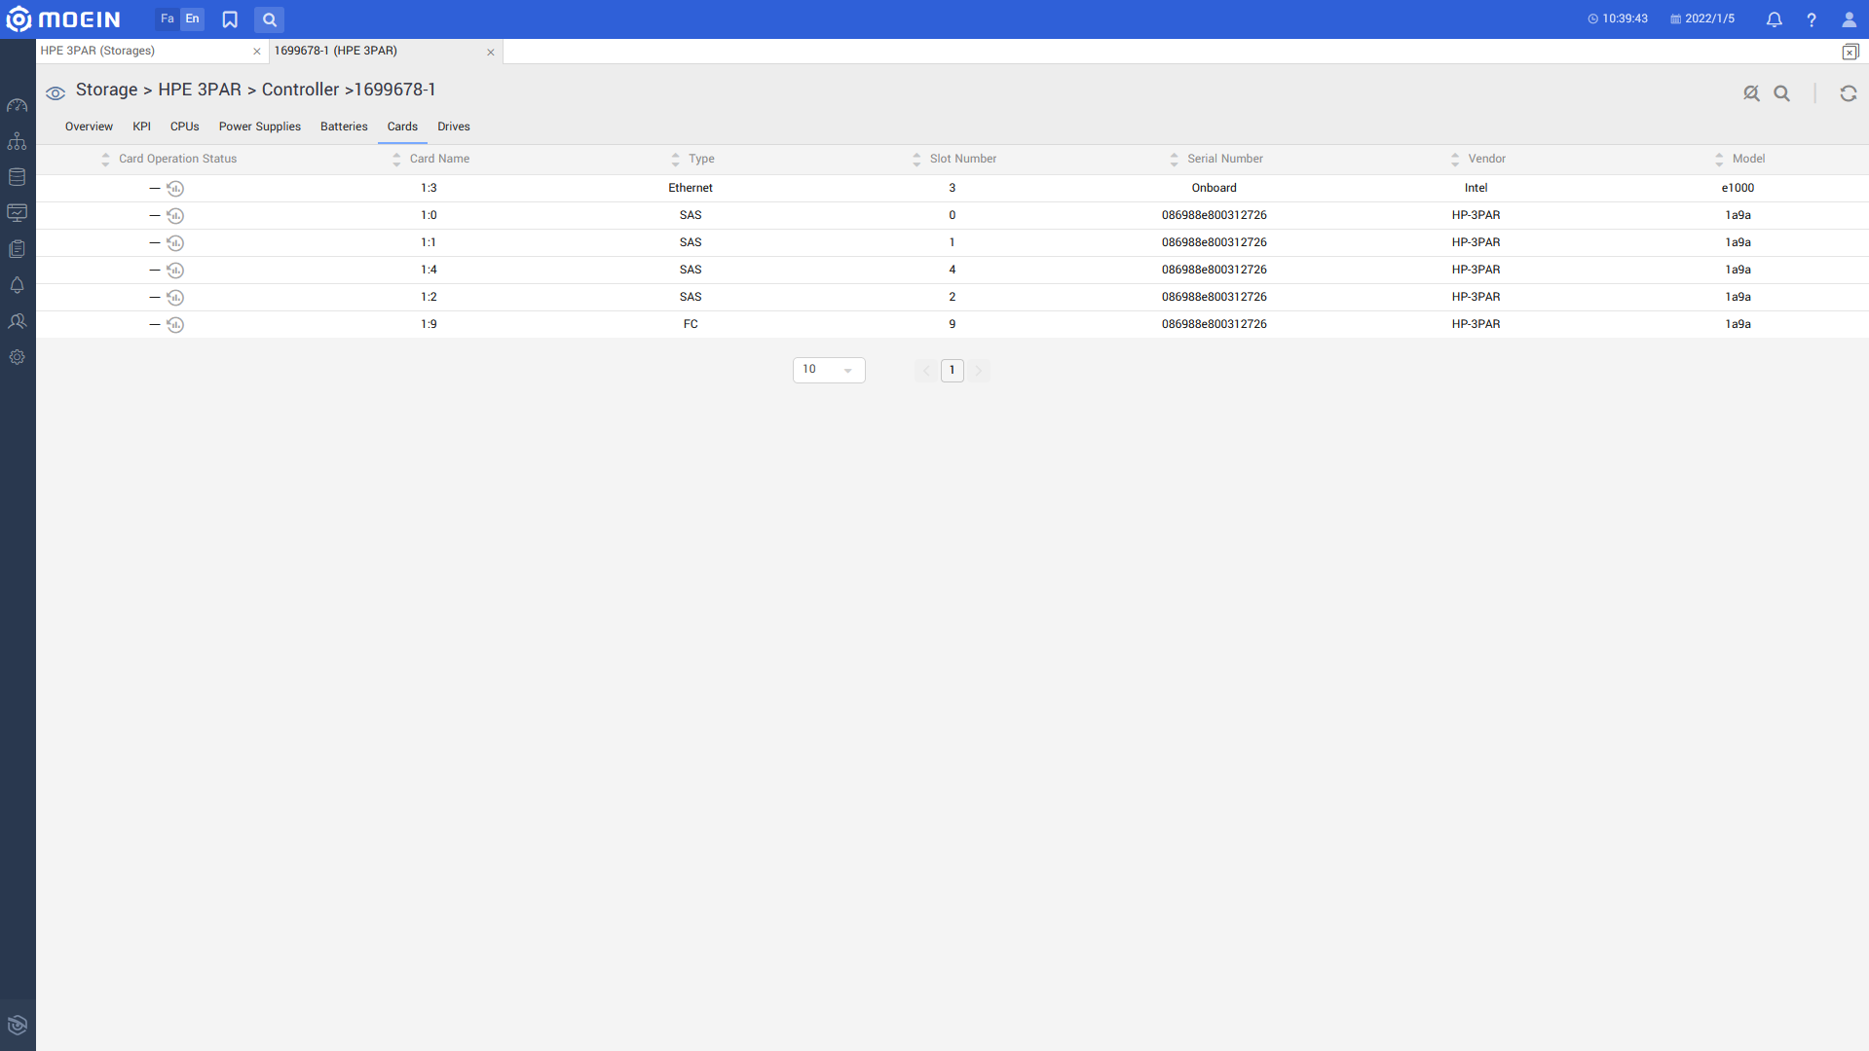Screen dimensions: 1869x1051
Task: Open the page size dropdown showing 10
Action: coord(829,370)
